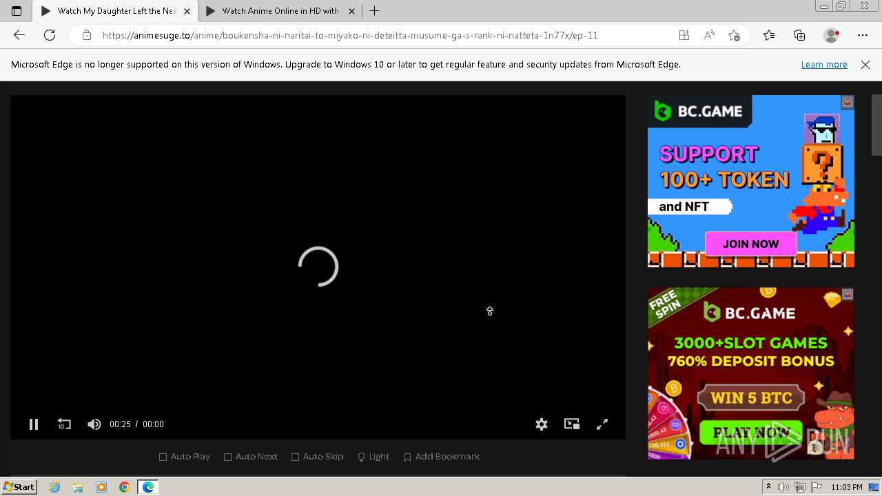Enable picture-in-picture mode
Image resolution: width=882 pixels, height=496 pixels.
[x=572, y=424]
